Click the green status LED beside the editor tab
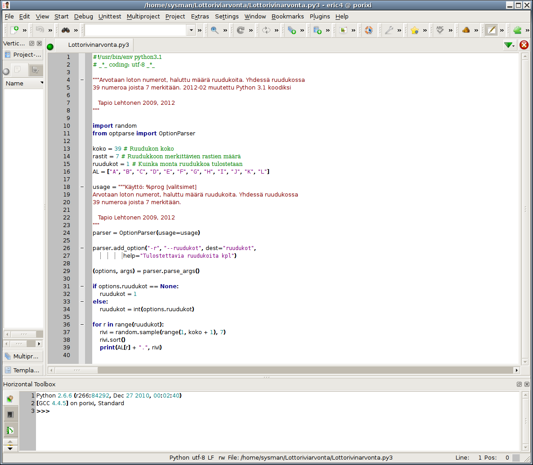The width and height of the screenshot is (533, 465). tap(50, 47)
